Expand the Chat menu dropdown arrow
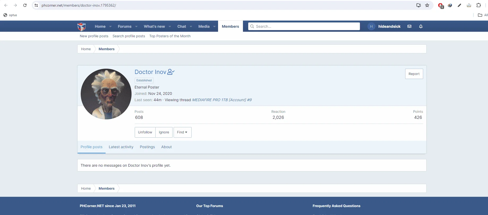The width and height of the screenshot is (488, 215). coord(191,26)
